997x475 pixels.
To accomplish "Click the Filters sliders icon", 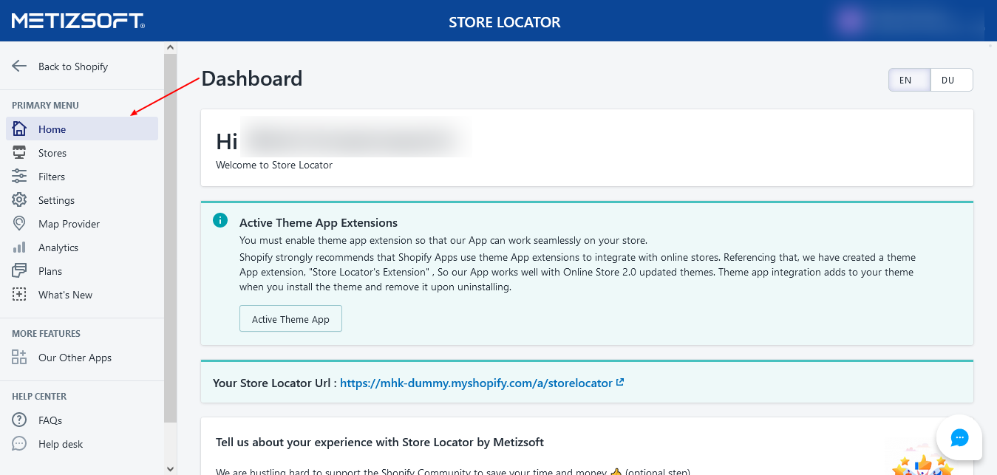I will 19,177.
